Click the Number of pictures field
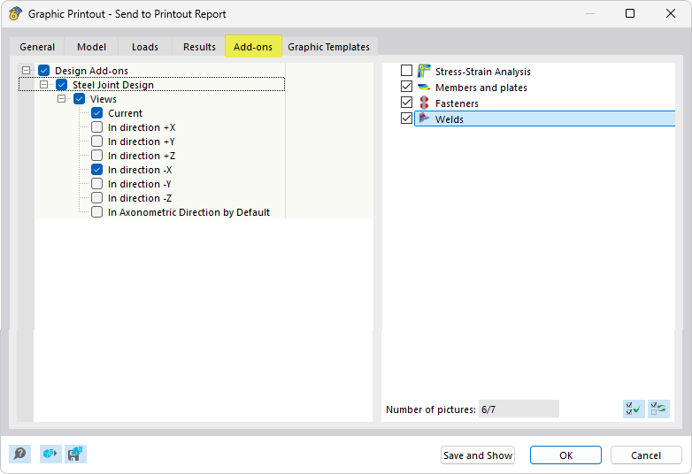The width and height of the screenshot is (692, 474). tap(518, 409)
